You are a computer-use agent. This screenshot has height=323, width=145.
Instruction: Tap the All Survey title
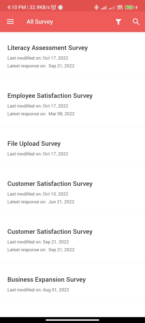coord(40,22)
